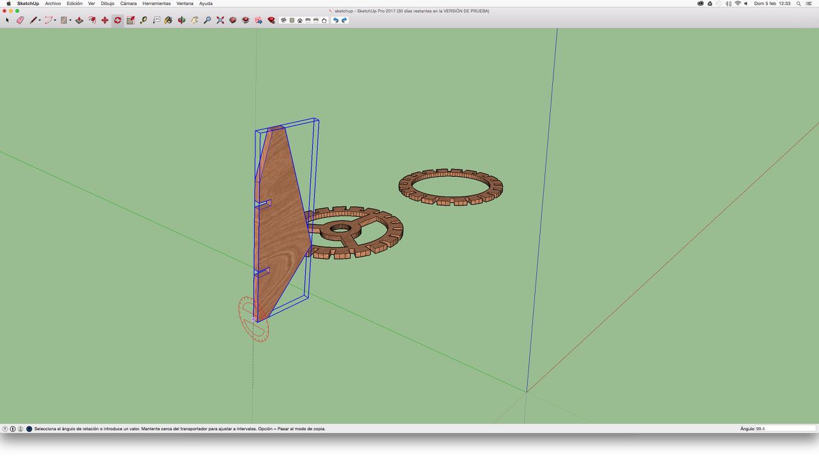Activate the Push/Pull tool
Viewport: 819px width, 461px height.
[x=79, y=20]
